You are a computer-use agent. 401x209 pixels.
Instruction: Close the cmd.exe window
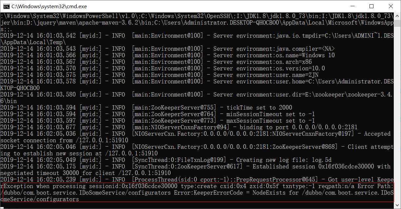[391, 6]
